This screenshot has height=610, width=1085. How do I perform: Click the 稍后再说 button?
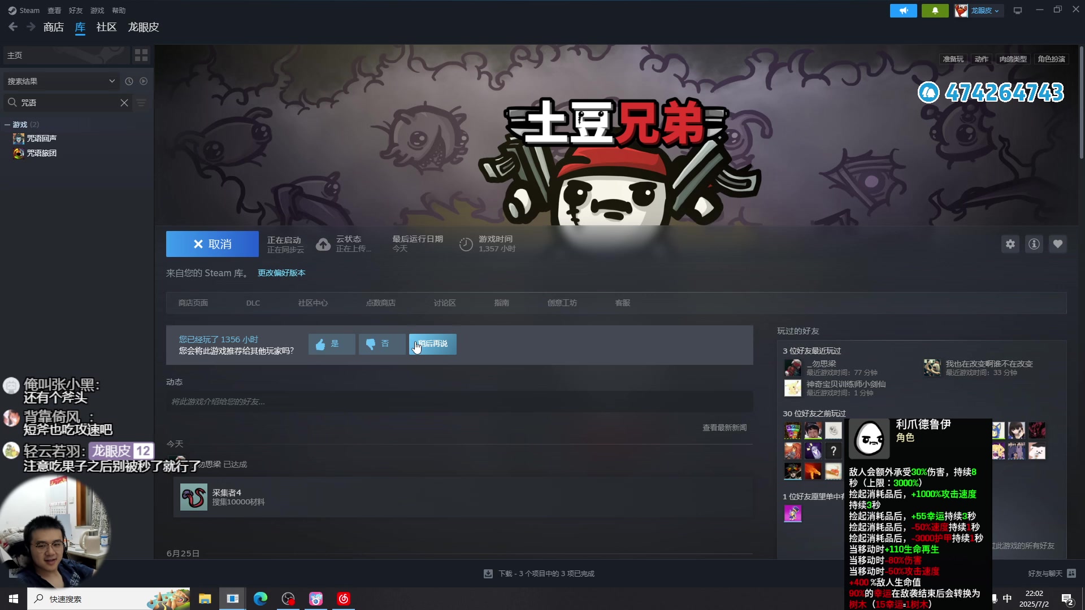(x=433, y=344)
